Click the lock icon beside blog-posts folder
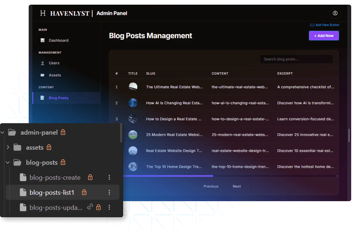This screenshot has height=236, width=359. [63, 162]
